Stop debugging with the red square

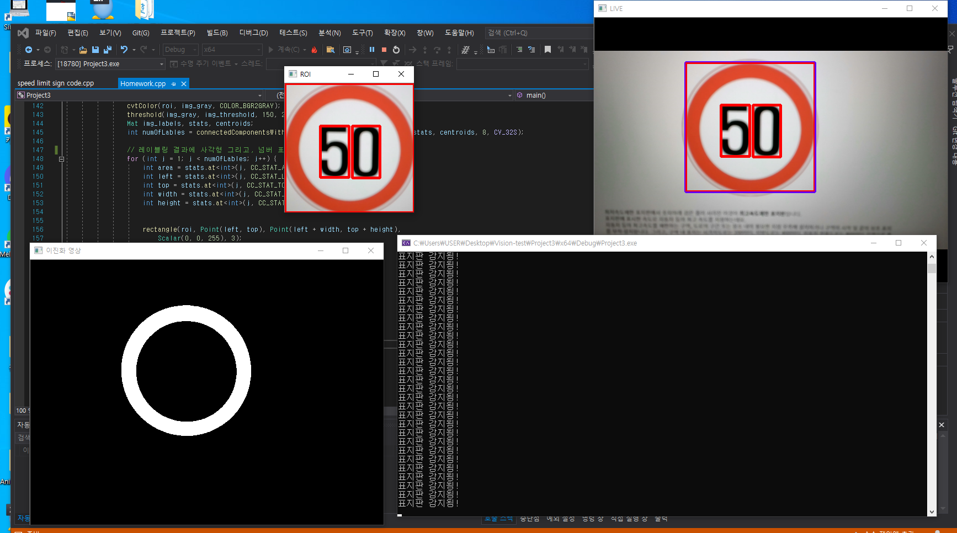click(x=384, y=50)
